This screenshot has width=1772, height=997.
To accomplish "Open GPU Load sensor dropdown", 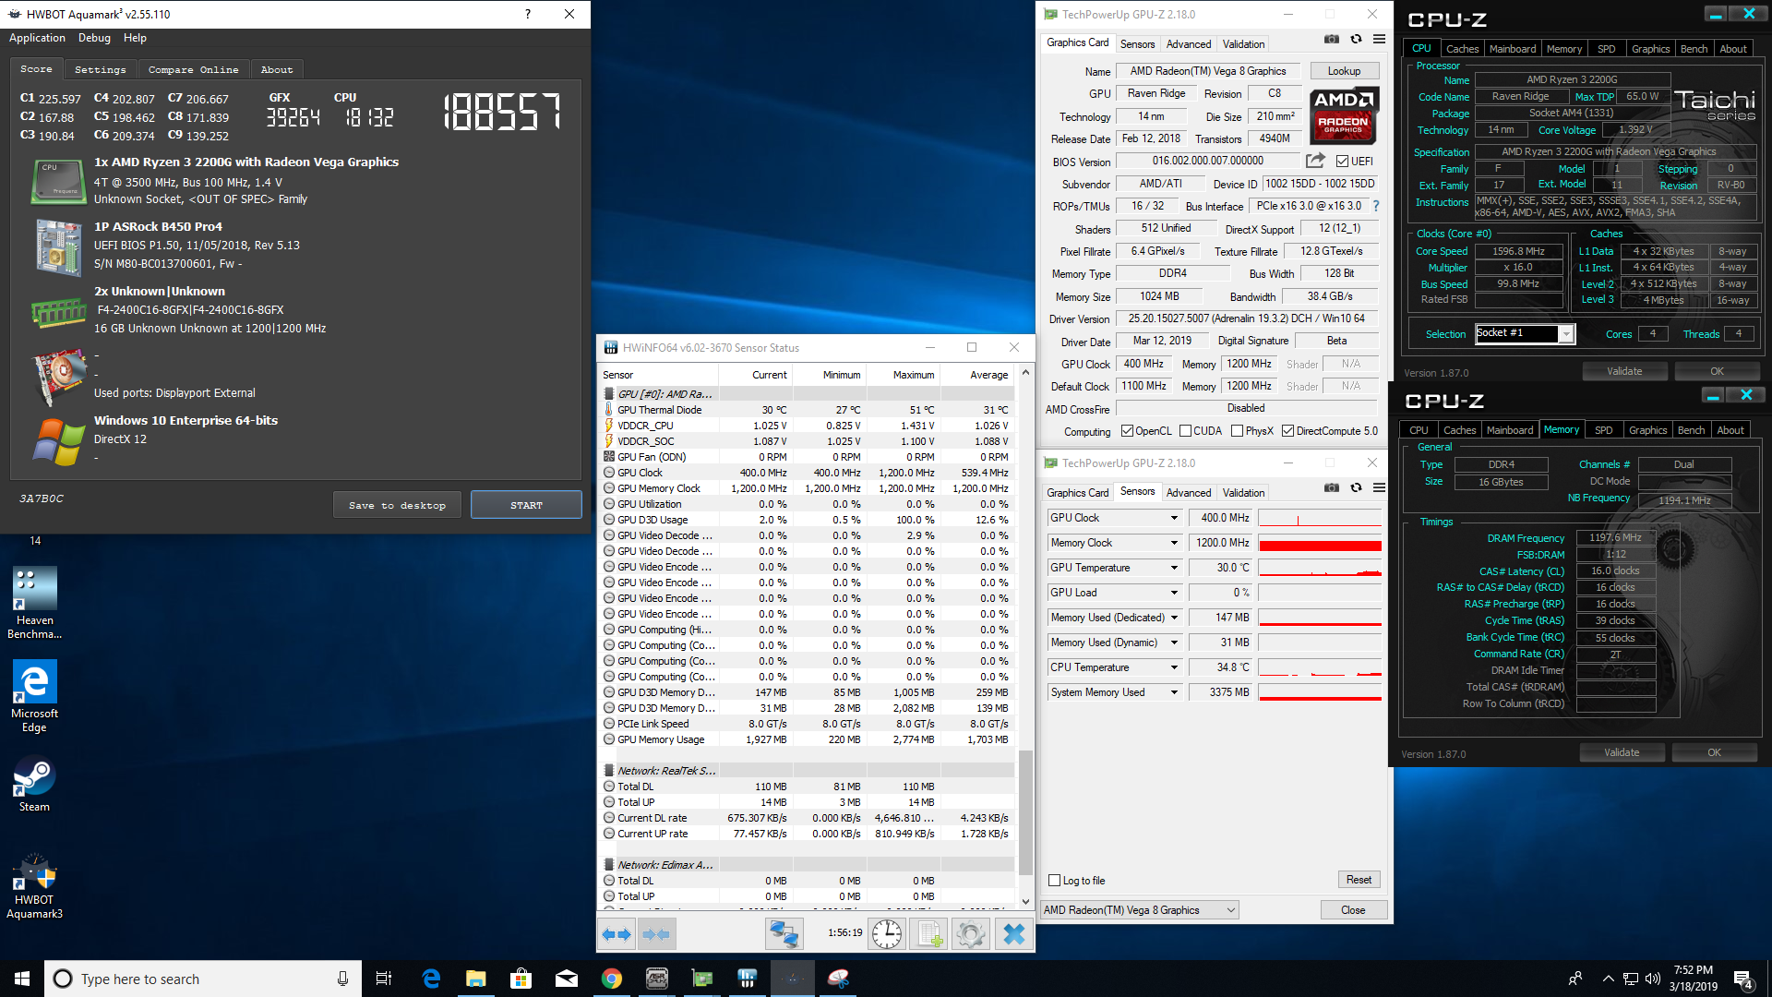I will (1174, 593).
